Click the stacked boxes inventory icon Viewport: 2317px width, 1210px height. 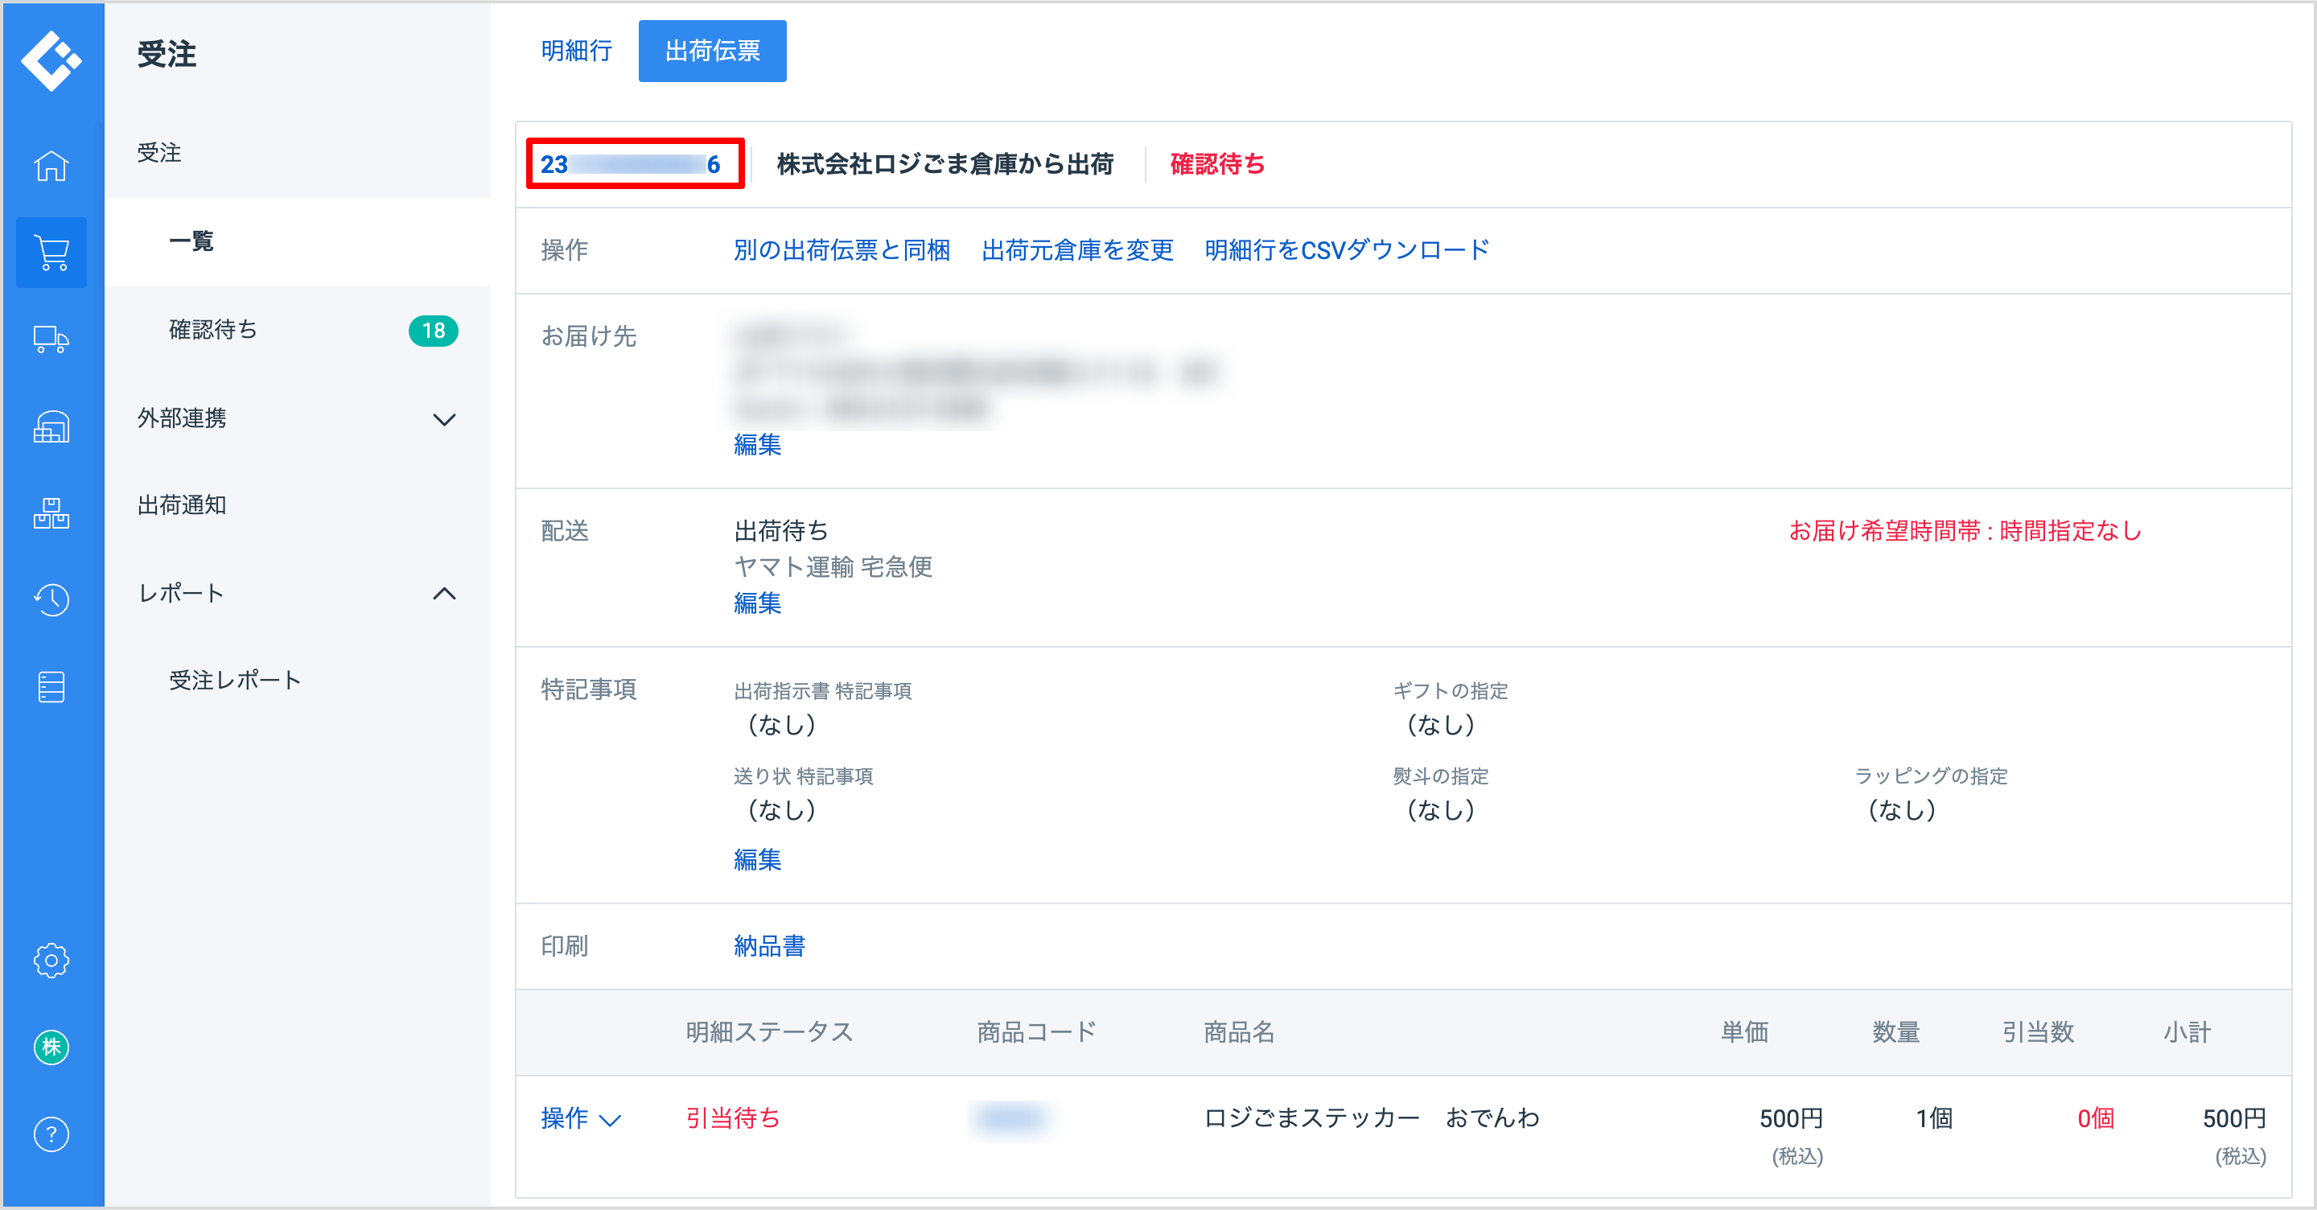point(51,512)
